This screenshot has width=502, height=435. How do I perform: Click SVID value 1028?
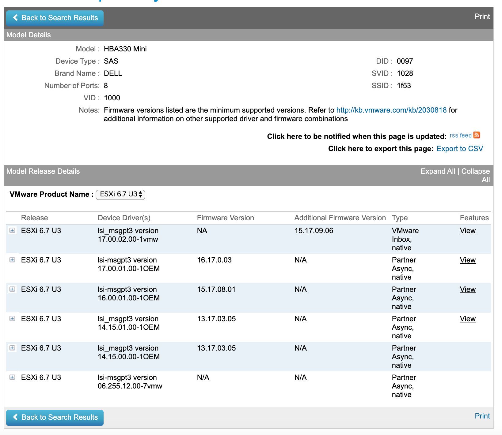coord(405,73)
